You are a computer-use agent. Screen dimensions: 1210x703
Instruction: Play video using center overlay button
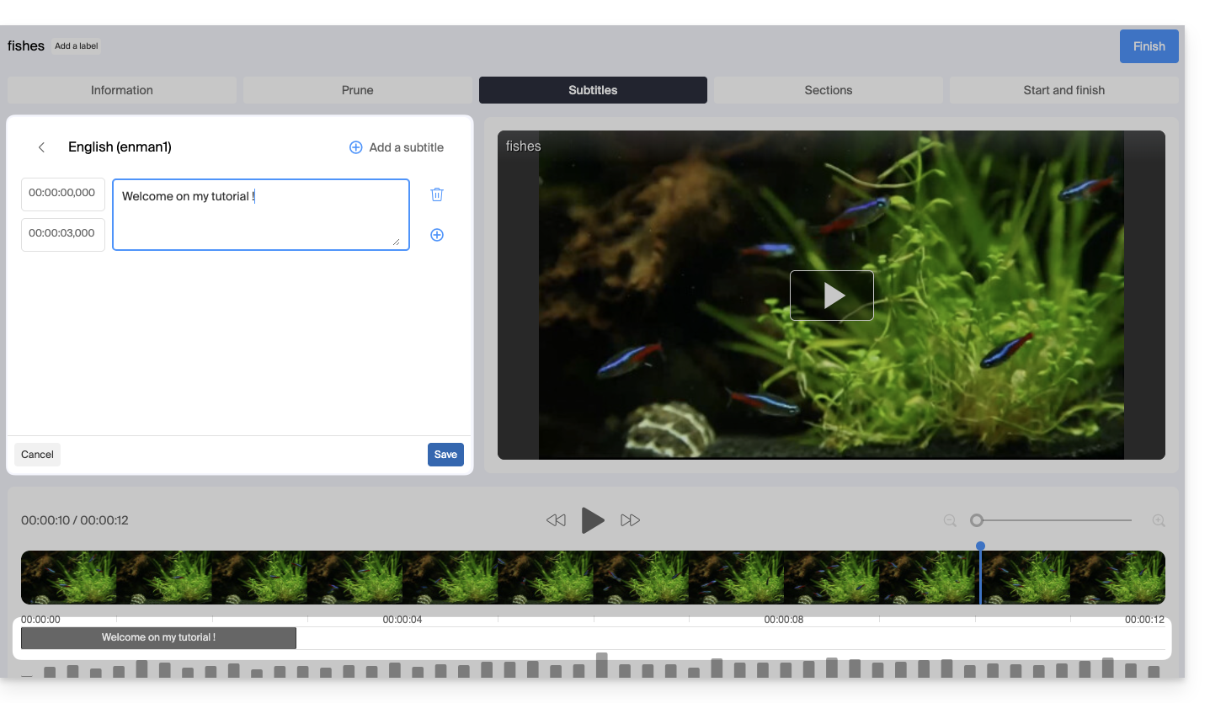point(831,296)
